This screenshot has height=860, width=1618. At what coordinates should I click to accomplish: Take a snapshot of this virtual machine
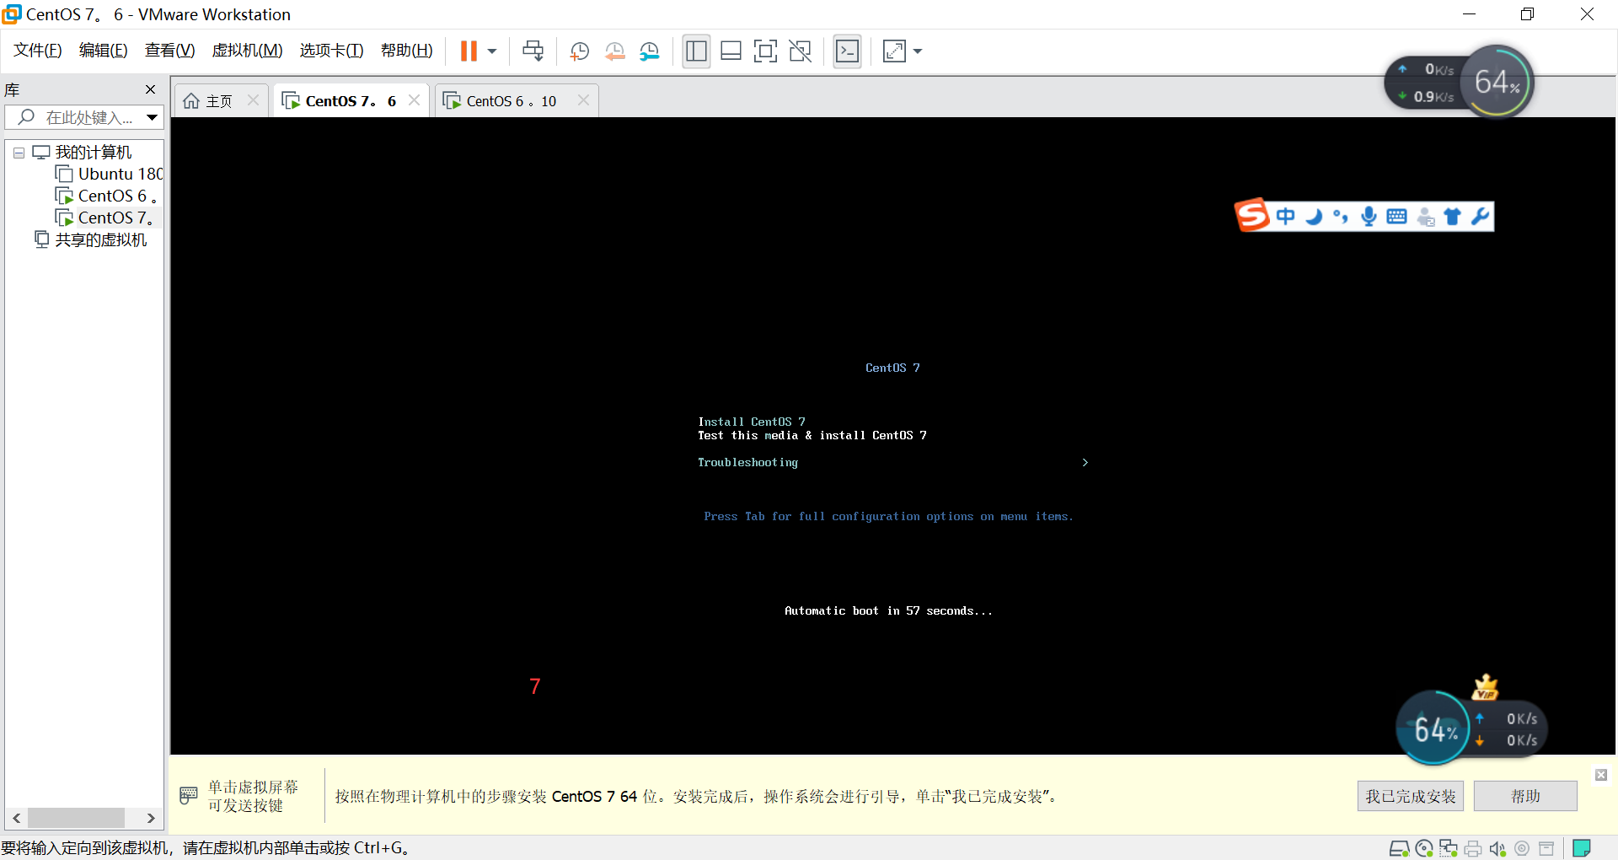(580, 51)
